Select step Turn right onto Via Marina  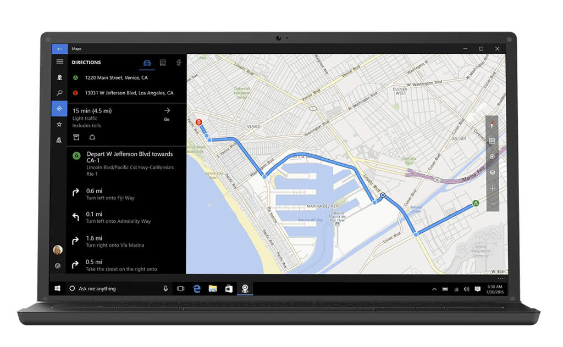pyautogui.click(x=127, y=241)
